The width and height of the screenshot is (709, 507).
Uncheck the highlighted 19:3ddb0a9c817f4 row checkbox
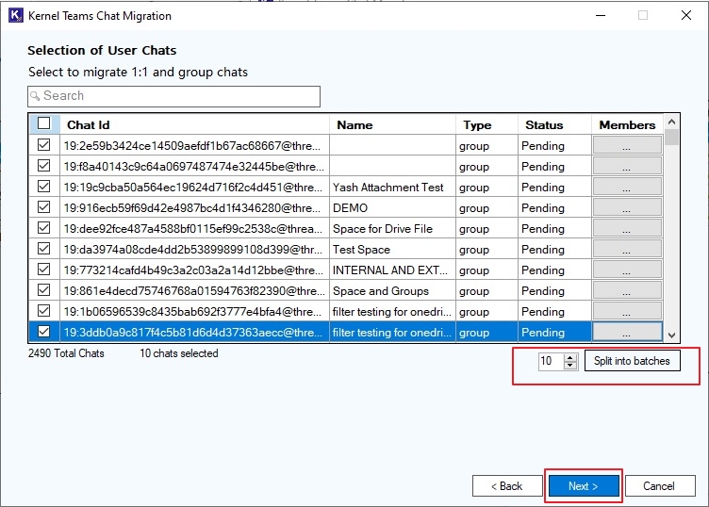tap(44, 332)
